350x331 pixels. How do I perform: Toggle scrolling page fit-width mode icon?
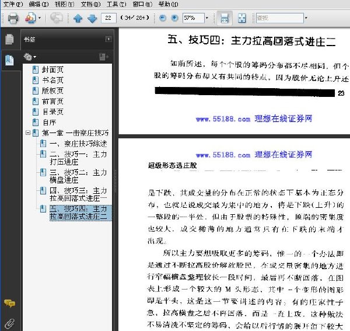[225, 18]
